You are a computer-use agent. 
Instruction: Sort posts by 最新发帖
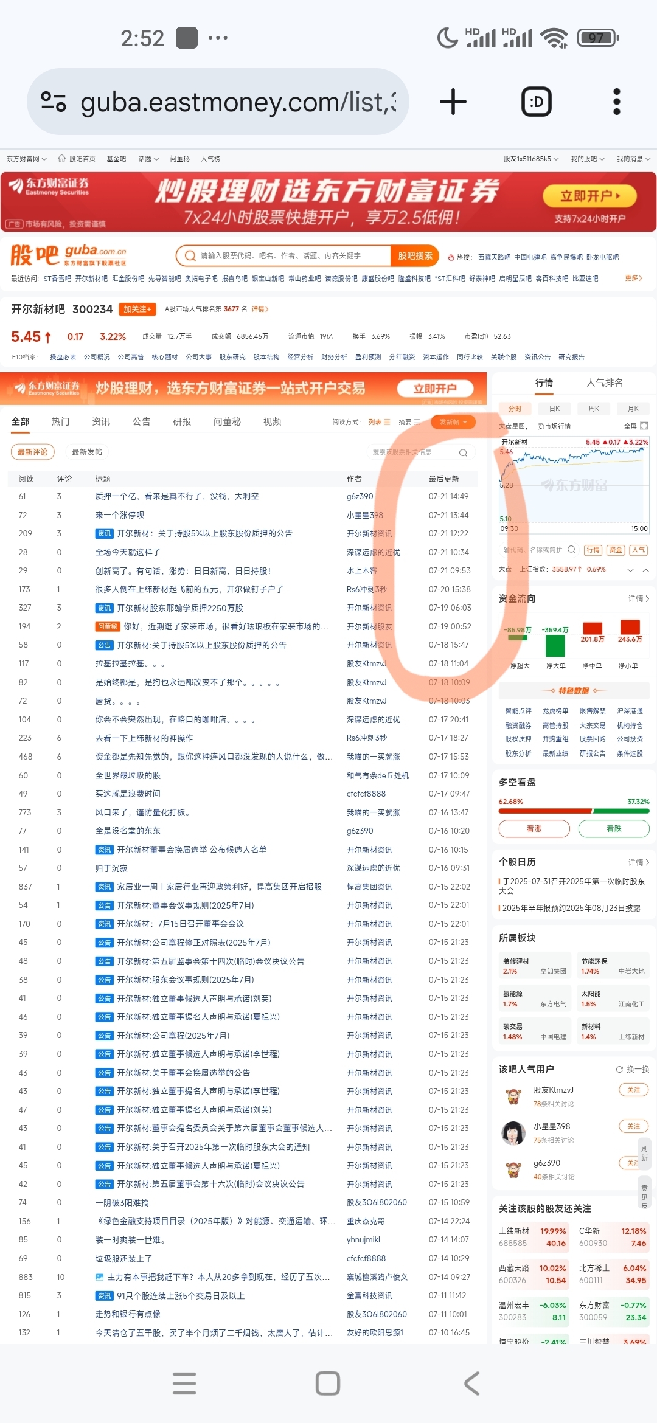87,452
